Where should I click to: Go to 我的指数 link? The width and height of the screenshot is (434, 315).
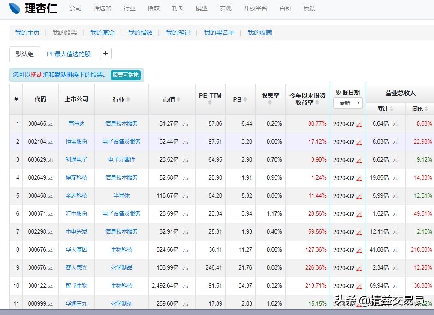(x=141, y=33)
